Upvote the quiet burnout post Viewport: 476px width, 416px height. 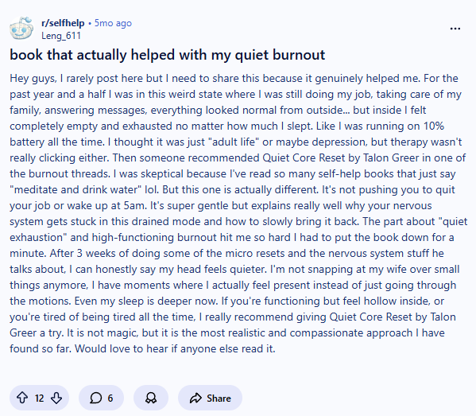pyautogui.click(x=22, y=398)
